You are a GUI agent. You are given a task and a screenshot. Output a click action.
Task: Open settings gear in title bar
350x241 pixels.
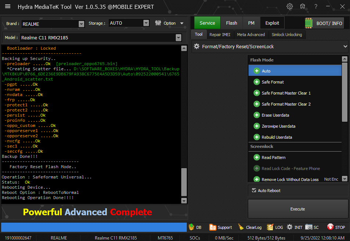point(289,6)
